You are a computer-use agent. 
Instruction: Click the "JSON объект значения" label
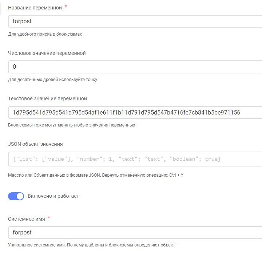pyautogui.click(x=35, y=144)
